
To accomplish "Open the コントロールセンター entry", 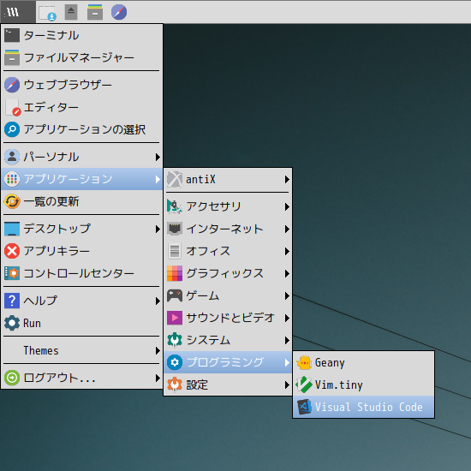I will pos(81,273).
